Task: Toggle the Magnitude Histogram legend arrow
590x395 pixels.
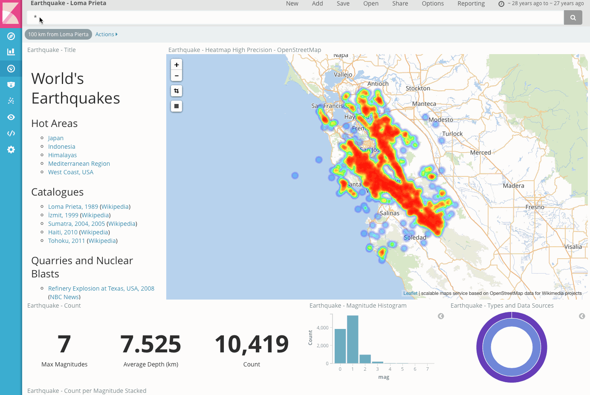Action: point(441,316)
